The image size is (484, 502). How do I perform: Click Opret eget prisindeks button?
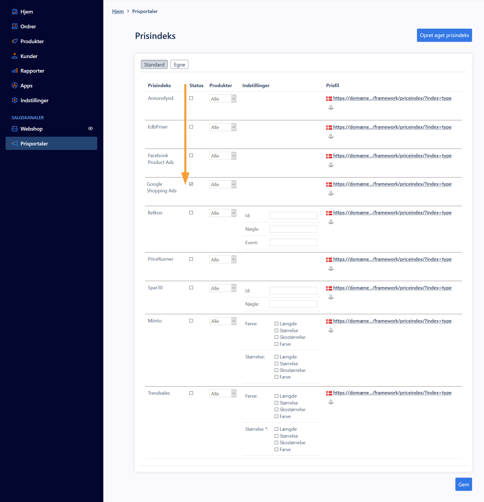pos(444,35)
